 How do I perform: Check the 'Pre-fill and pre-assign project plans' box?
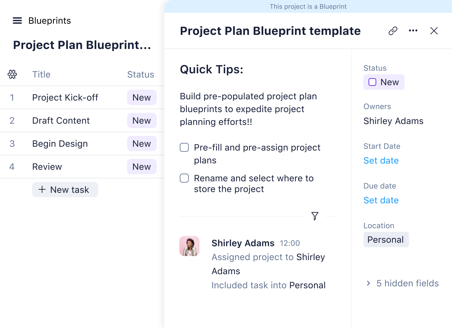click(x=184, y=147)
